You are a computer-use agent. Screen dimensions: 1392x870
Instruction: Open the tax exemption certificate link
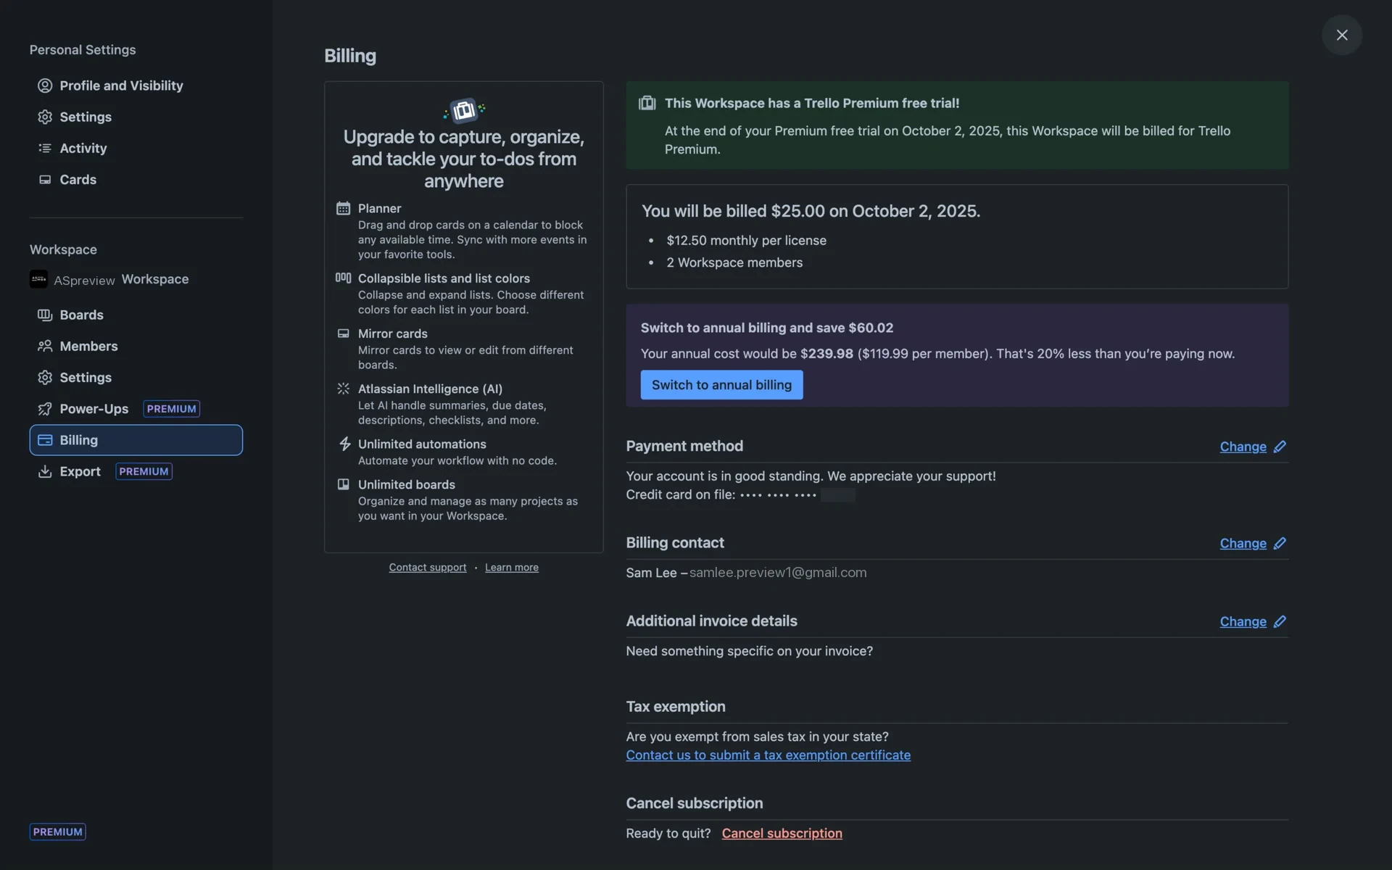point(768,755)
